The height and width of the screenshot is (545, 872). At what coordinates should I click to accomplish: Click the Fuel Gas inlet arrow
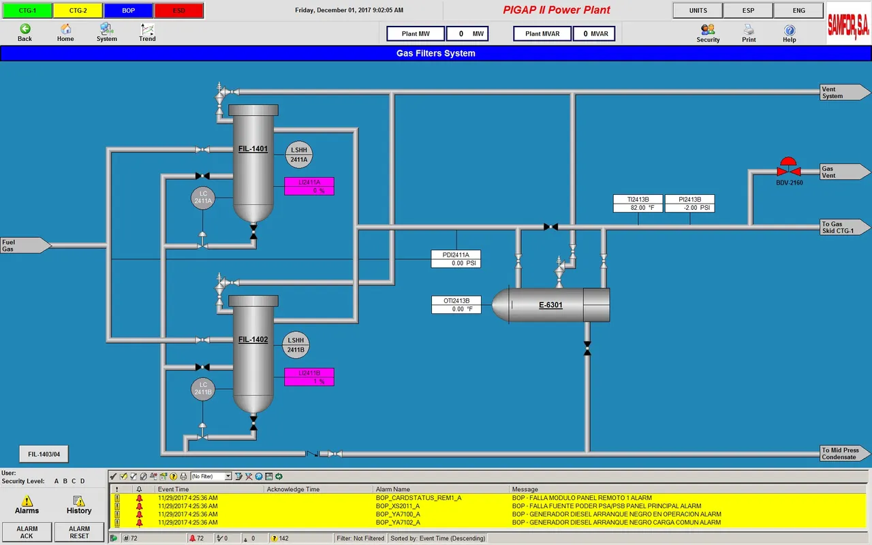click(x=26, y=245)
